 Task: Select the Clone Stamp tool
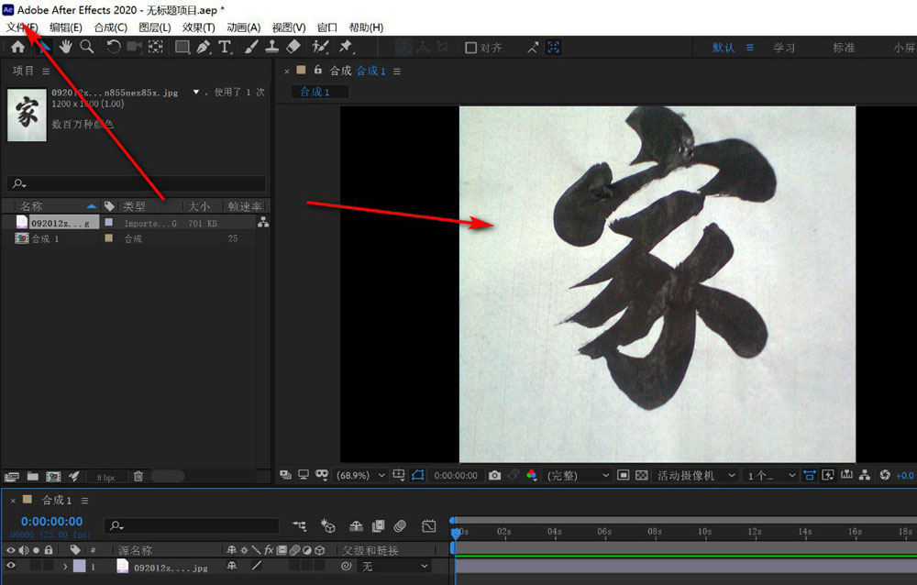[x=270, y=47]
